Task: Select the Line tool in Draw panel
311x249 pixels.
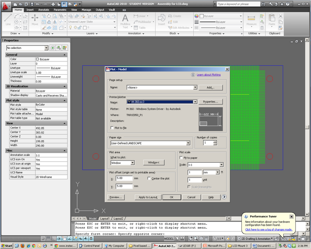Action: [8, 20]
